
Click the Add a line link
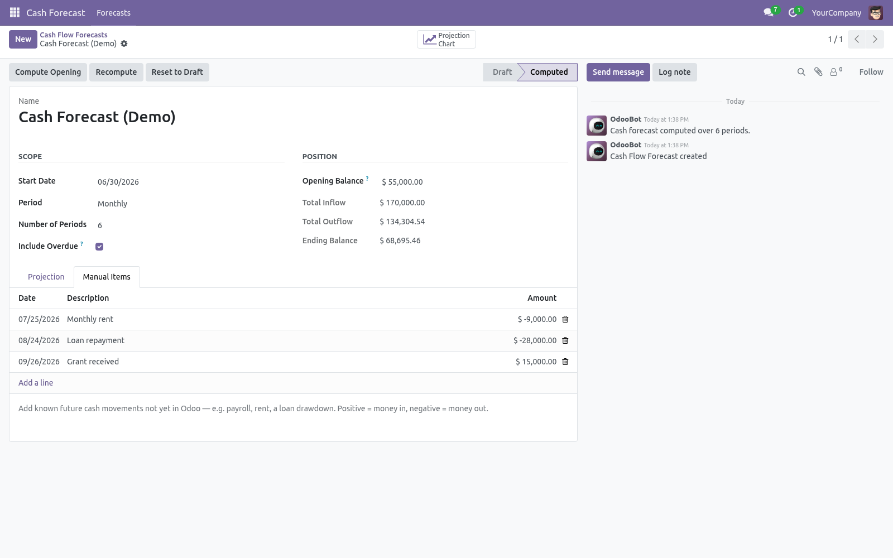(x=36, y=383)
